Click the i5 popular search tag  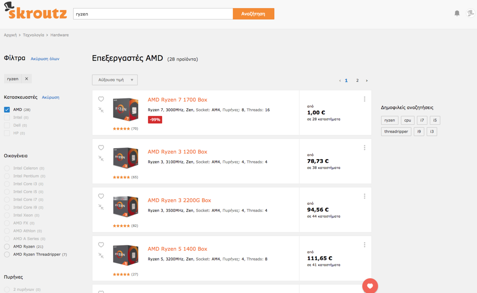435,120
